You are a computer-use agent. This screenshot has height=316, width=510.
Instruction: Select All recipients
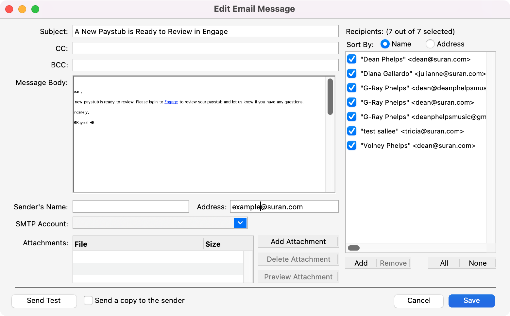[444, 263]
